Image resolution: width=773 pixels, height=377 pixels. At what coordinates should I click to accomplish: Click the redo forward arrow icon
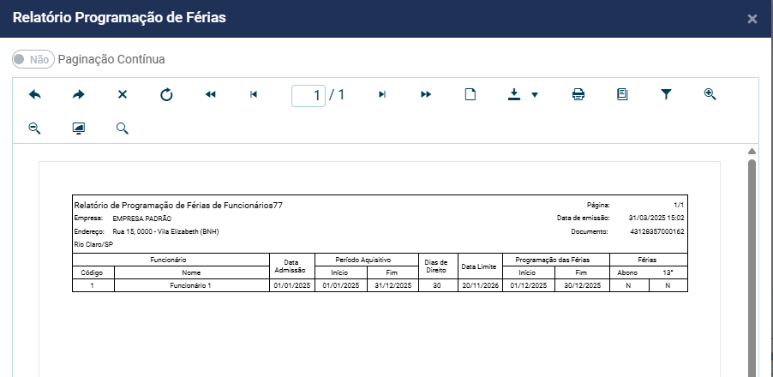(79, 95)
